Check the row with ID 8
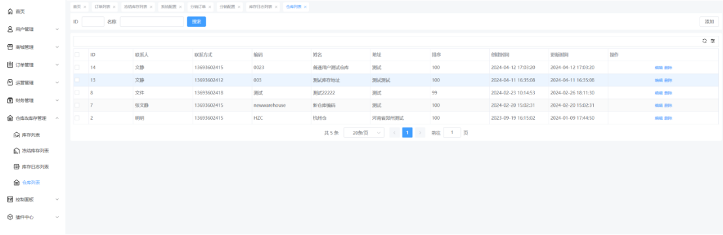This screenshot has width=723, height=235. (77, 92)
